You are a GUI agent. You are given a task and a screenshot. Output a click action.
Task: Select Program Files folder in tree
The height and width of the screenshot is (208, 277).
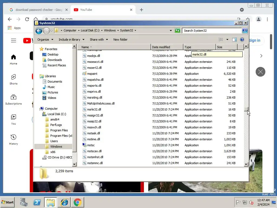[59, 130]
